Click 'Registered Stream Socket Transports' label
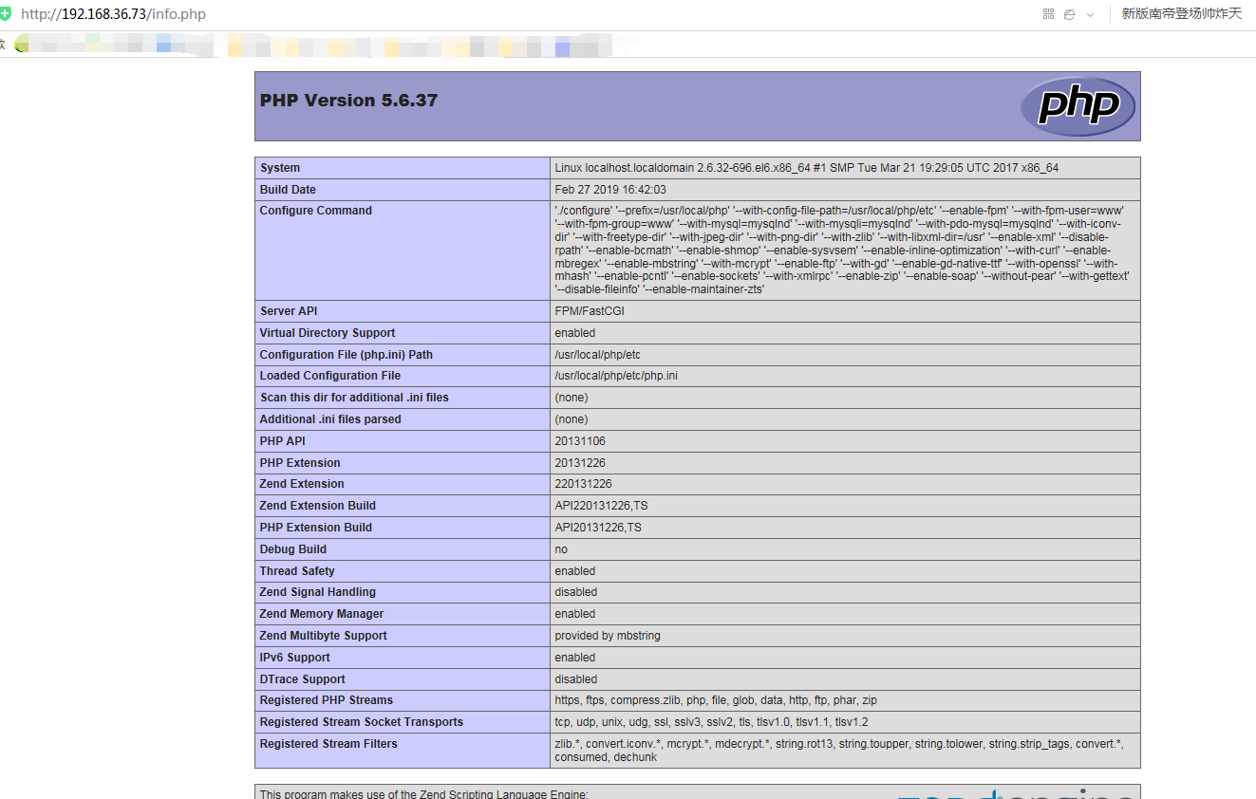Screen dimensions: 1256x799 (x=362, y=722)
